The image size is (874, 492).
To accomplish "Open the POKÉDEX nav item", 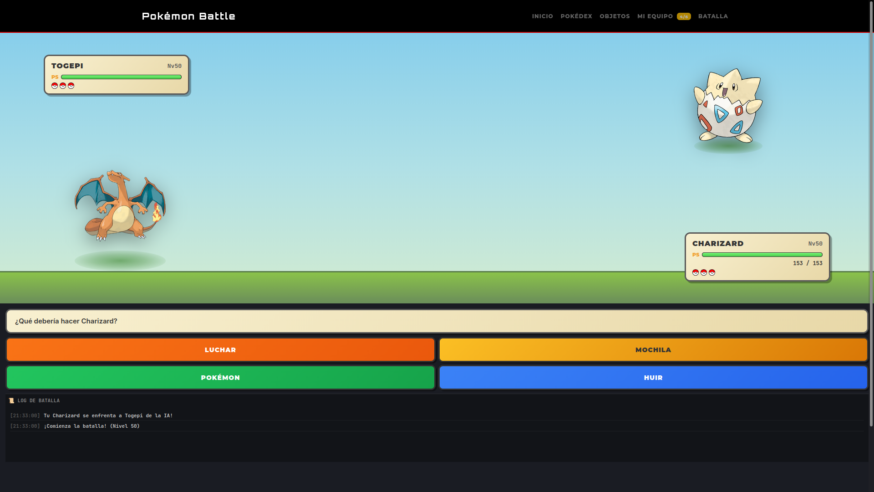I will (576, 16).
